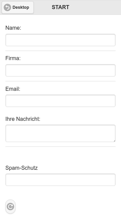Click the Ihre Nachricht: label
Image resolution: width=121 pixels, height=216 pixels.
click(x=23, y=119)
